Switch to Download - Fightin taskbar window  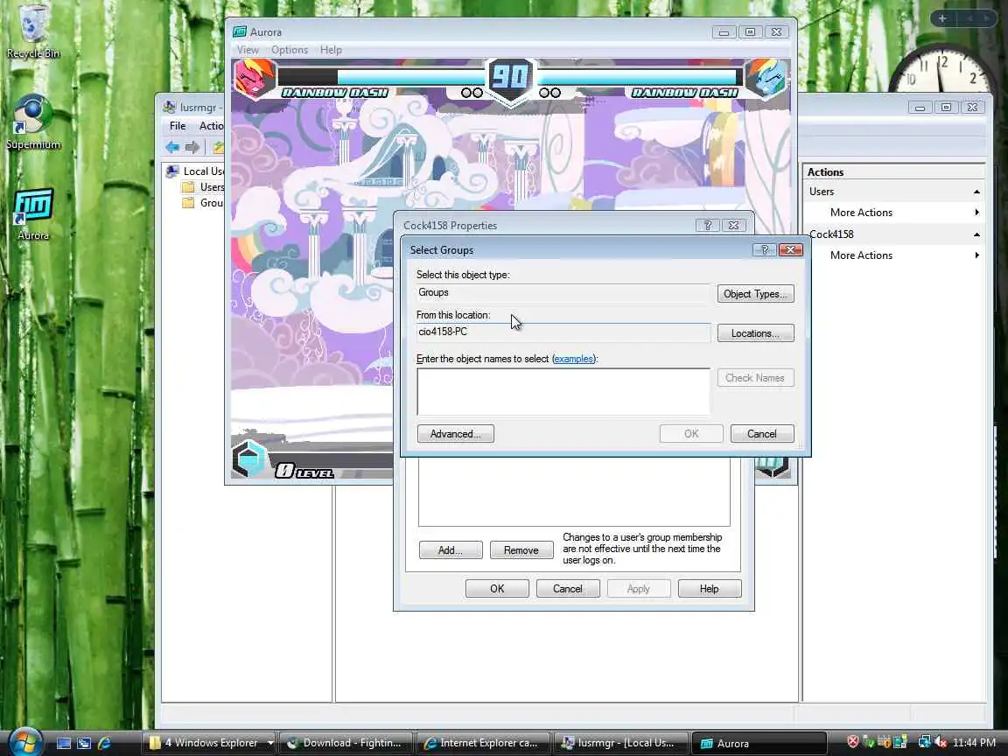346,743
